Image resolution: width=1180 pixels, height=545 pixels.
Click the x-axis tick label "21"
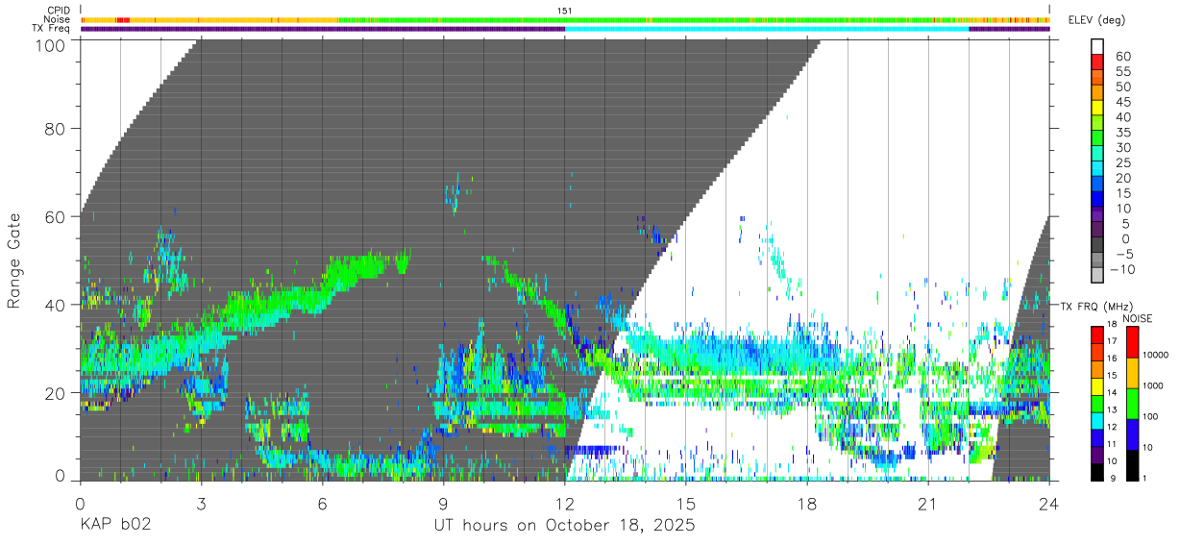pyautogui.click(x=928, y=503)
